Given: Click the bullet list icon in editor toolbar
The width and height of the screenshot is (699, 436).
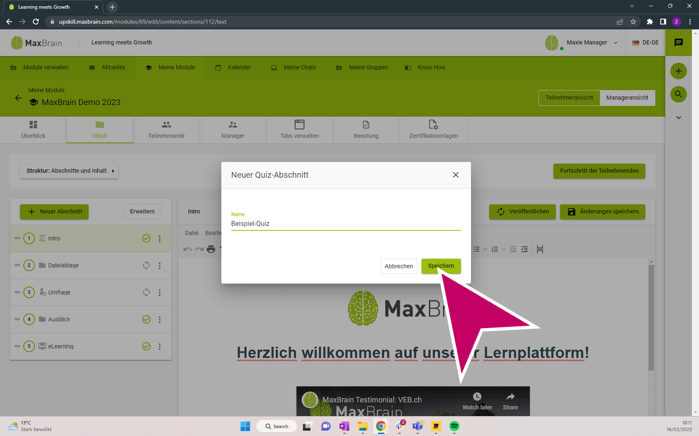Looking at the screenshot, I should (x=477, y=249).
